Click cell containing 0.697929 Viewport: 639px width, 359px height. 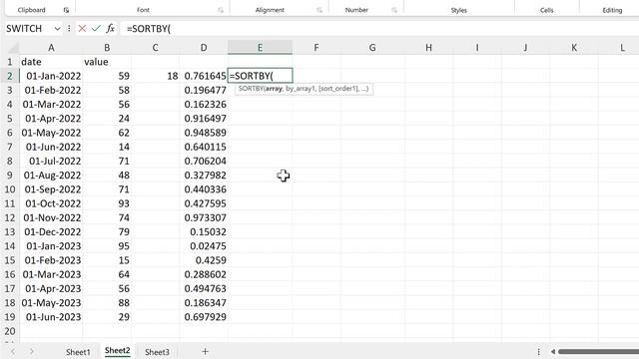tap(204, 317)
